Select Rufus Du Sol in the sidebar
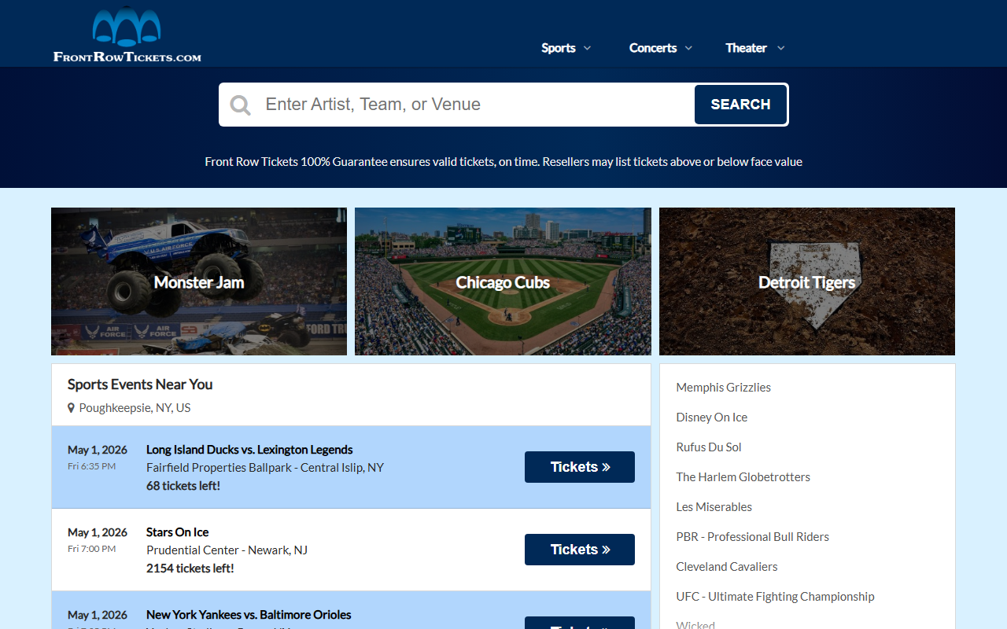The image size is (1007, 629). click(709, 447)
